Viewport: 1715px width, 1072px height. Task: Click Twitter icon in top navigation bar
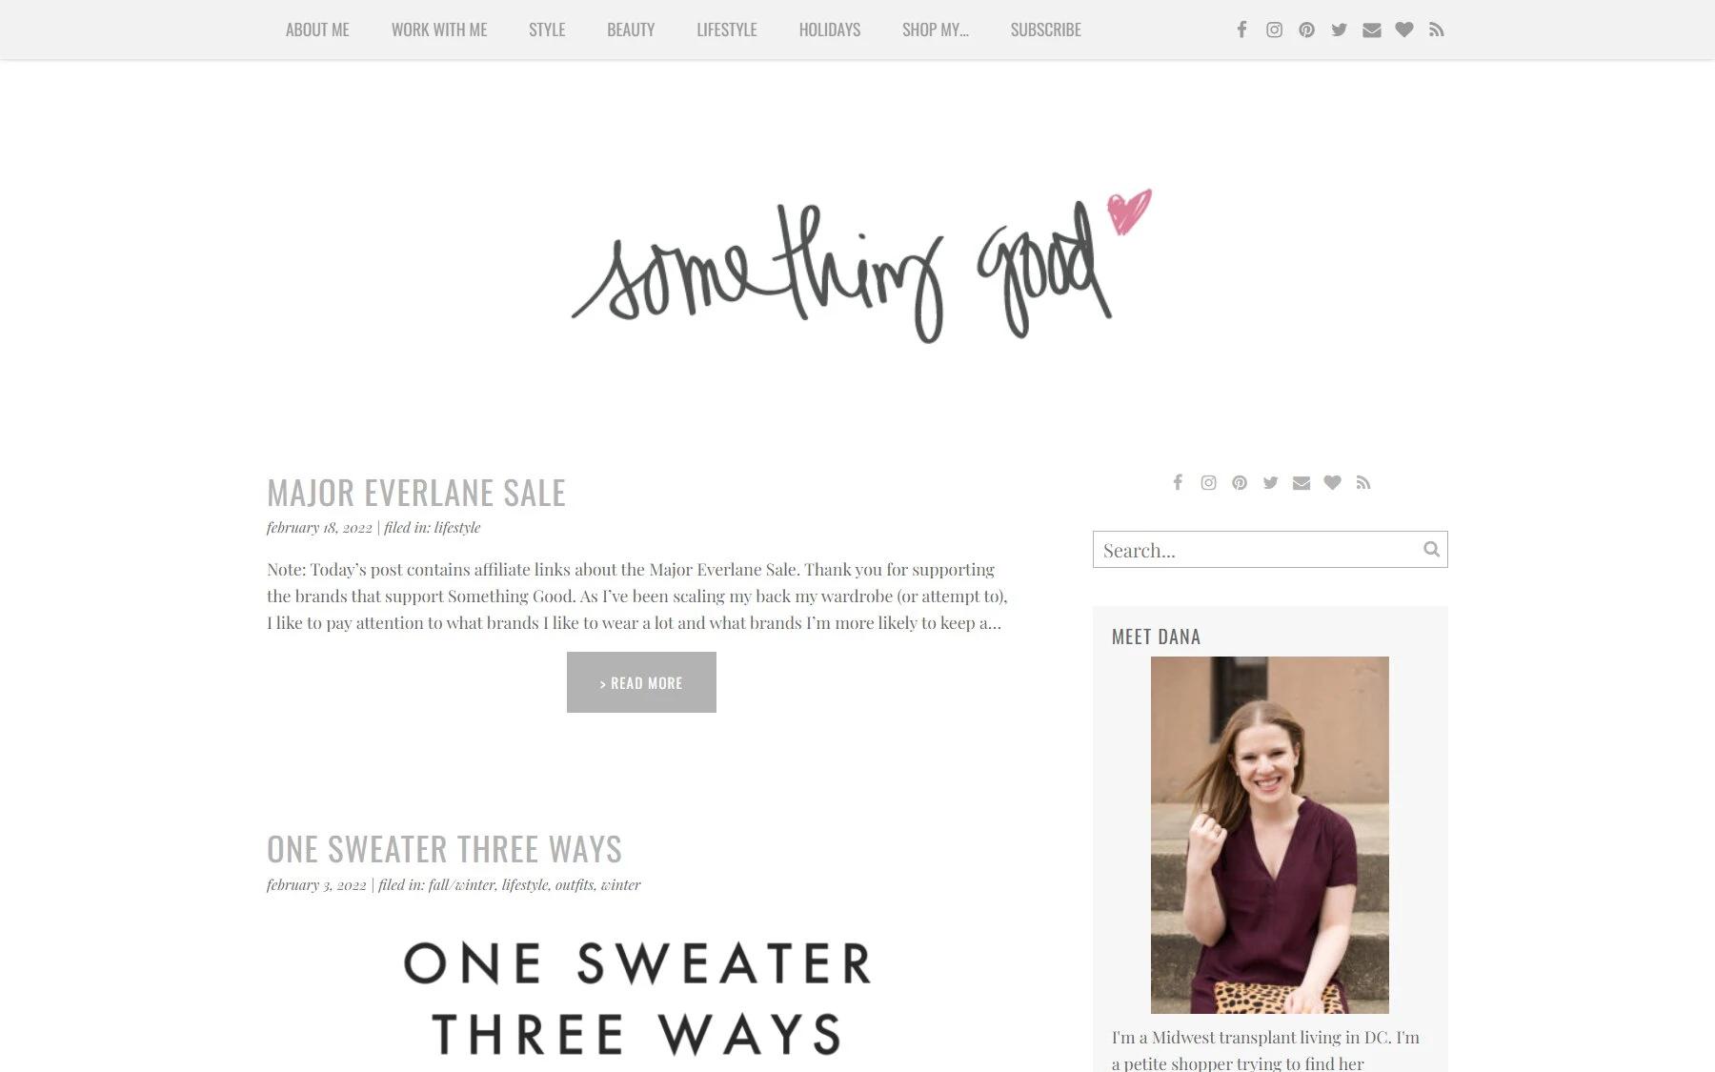tap(1339, 30)
